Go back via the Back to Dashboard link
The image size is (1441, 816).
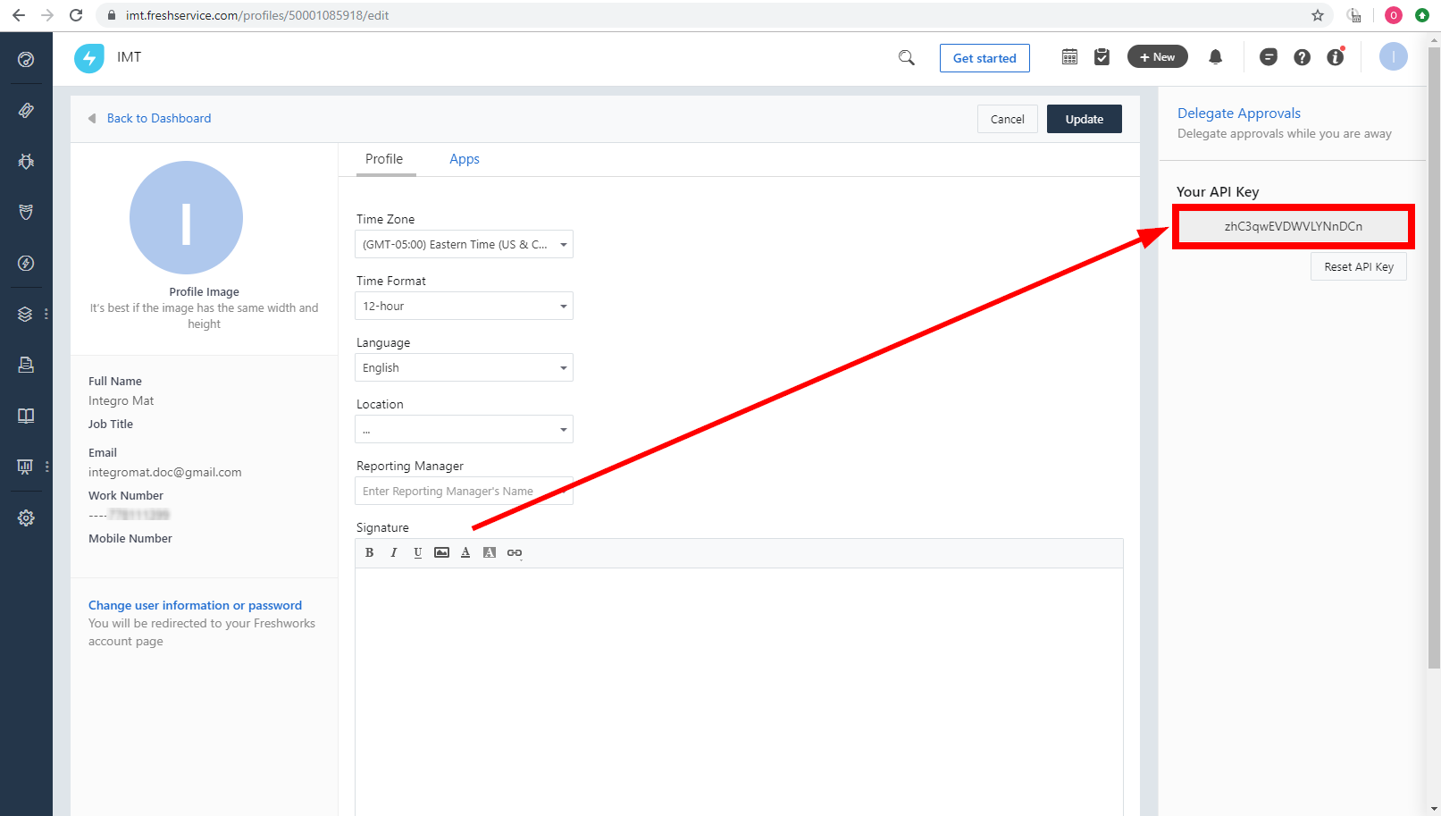(159, 118)
